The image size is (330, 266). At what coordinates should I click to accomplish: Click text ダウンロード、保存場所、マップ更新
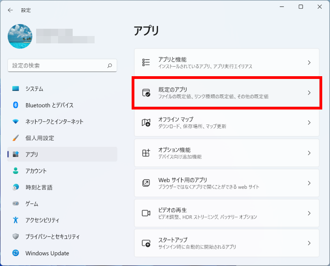click(192, 126)
